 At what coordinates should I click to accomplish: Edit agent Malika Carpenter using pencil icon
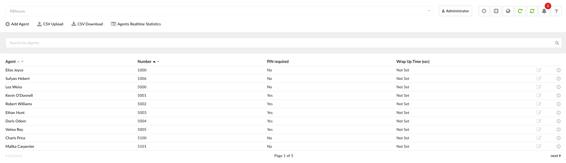pos(539,146)
